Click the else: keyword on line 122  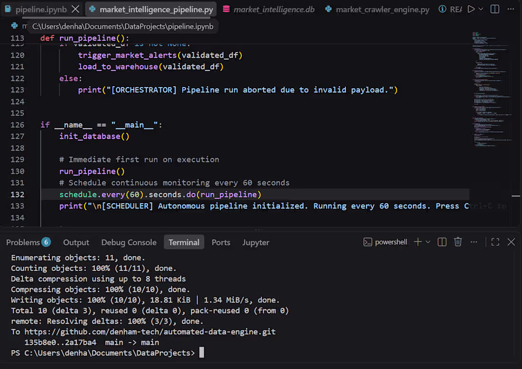coord(70,79)
